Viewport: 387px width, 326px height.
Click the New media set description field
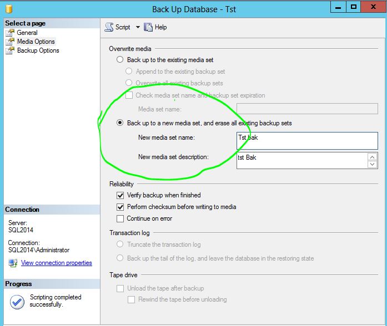(x=301, y=160)
